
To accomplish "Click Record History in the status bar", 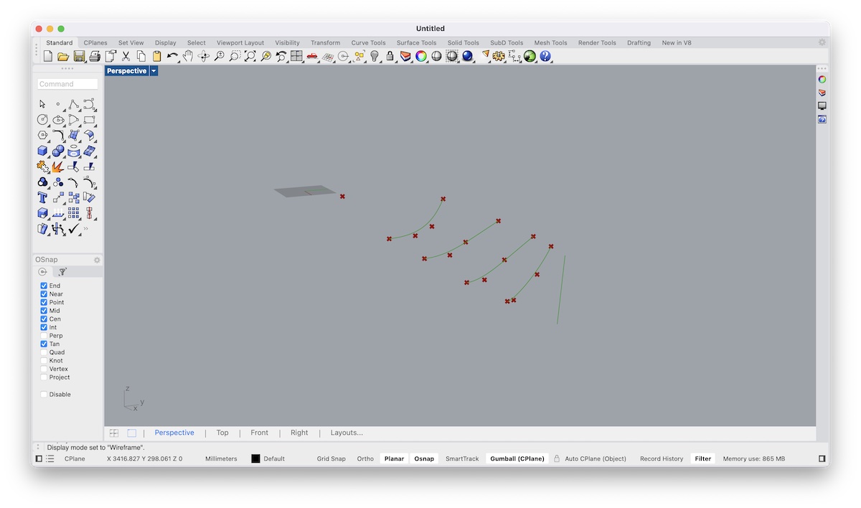I will pyautogui.click(x=662, y=458).
